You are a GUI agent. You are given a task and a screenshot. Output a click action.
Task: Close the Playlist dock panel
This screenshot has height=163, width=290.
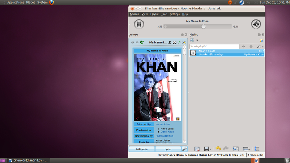pyautogui.click(x=263, y=35)
